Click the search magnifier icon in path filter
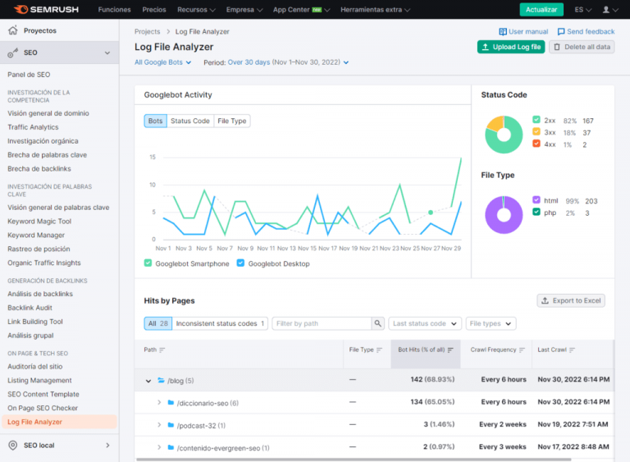630x462 pixels. click(377, 323)
